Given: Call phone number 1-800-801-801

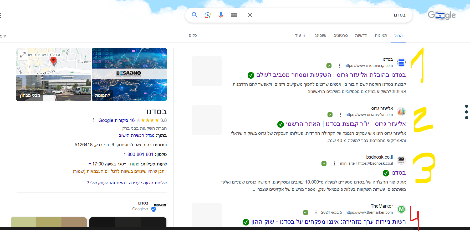Looking at the screenshot, I should tap(138, 154).
